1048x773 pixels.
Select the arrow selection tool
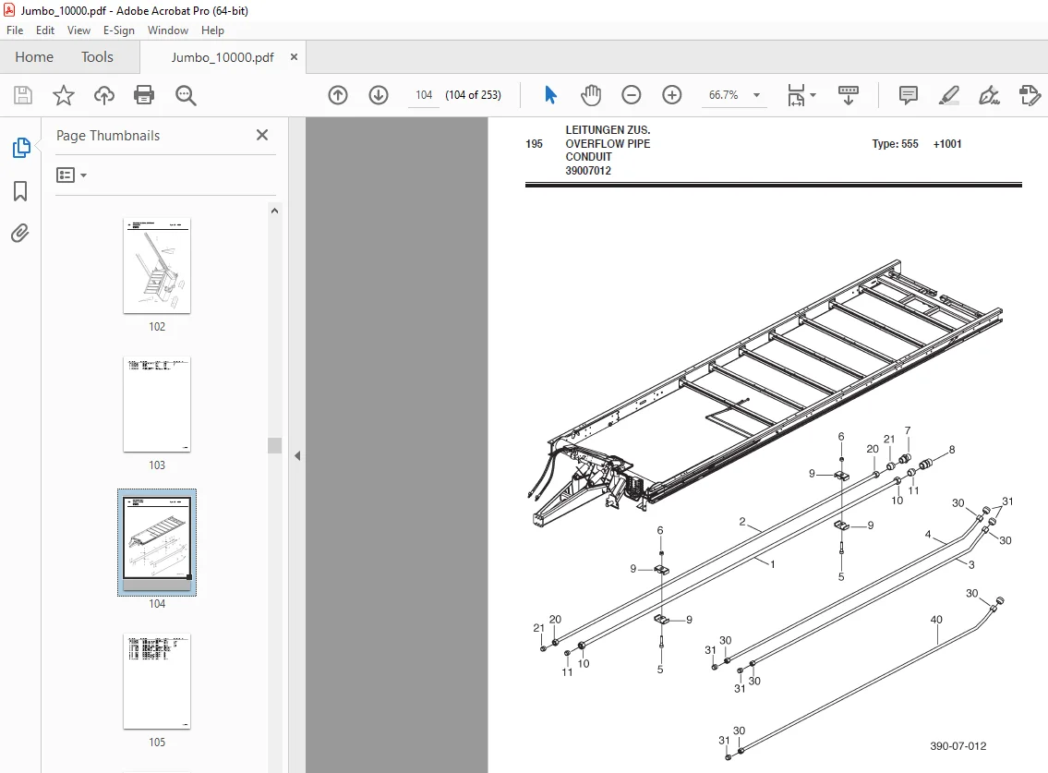coord(550,95)
